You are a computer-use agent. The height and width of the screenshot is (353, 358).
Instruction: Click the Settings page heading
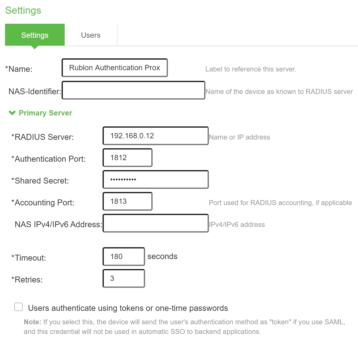click(x=23, y=10)
